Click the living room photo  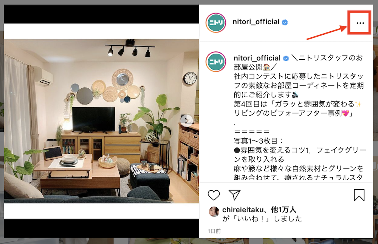click(x=101, y=121)
